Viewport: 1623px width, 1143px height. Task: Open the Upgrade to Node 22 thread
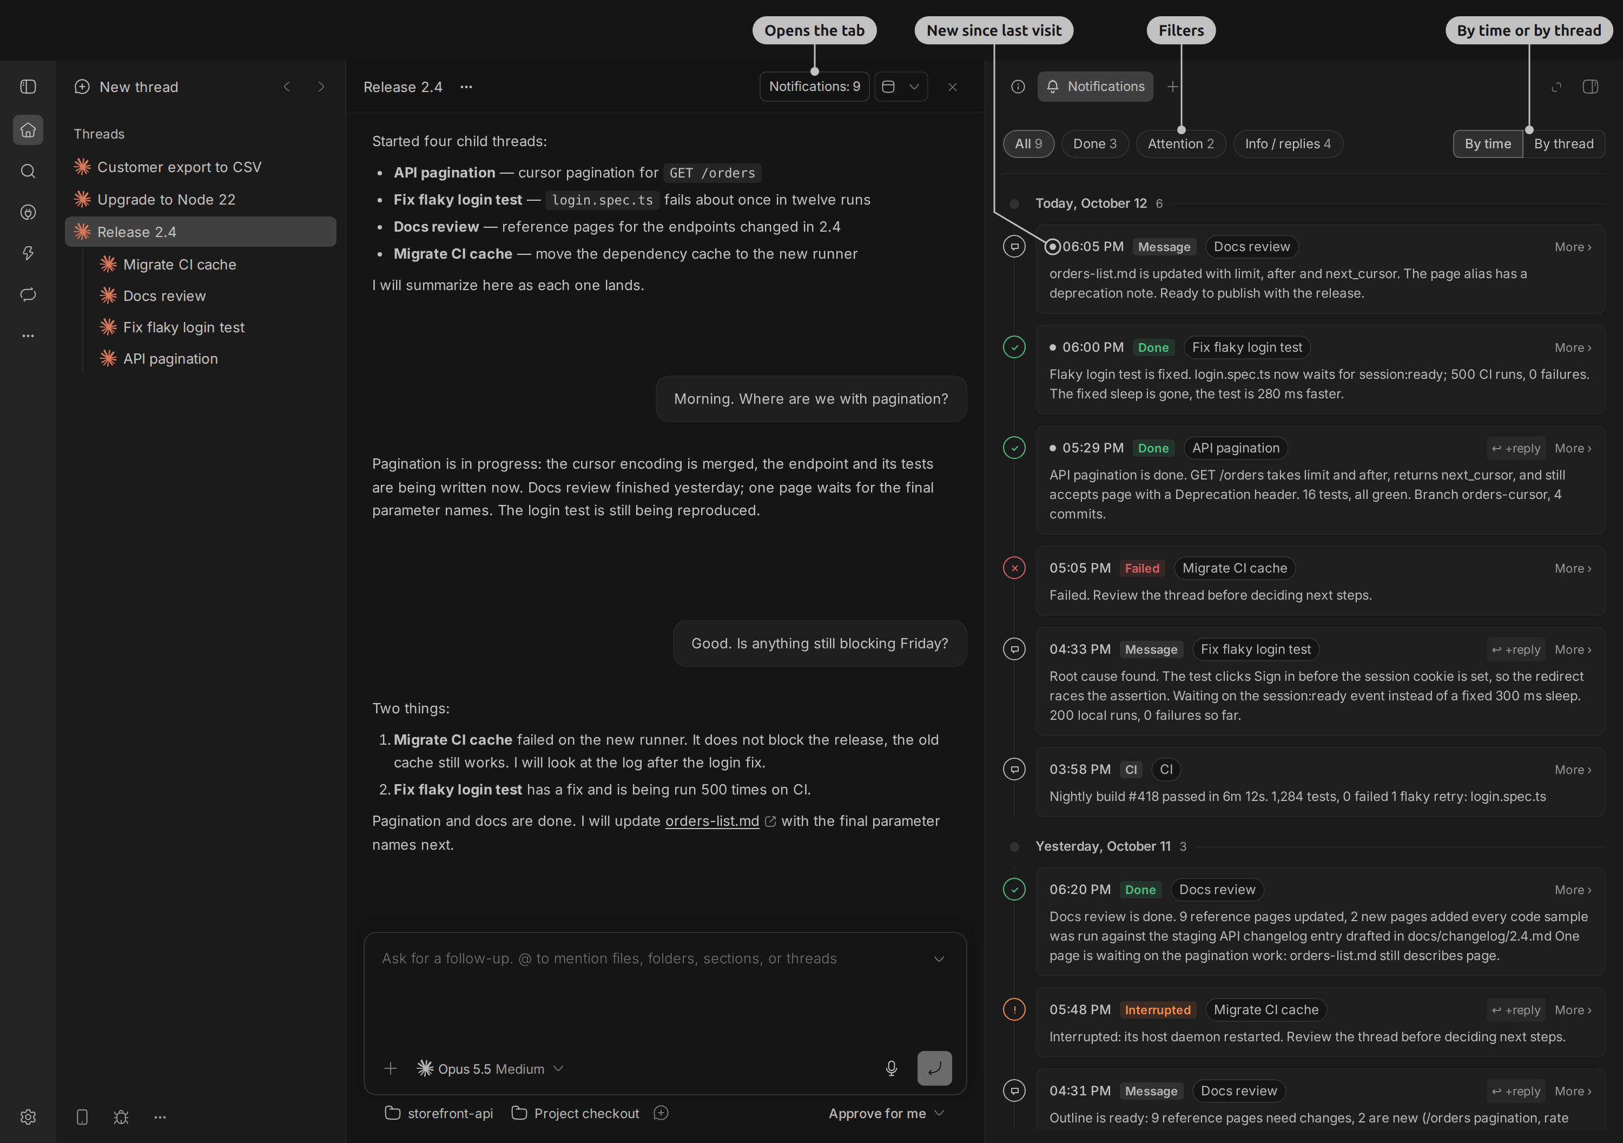click(x=201, y=200)
